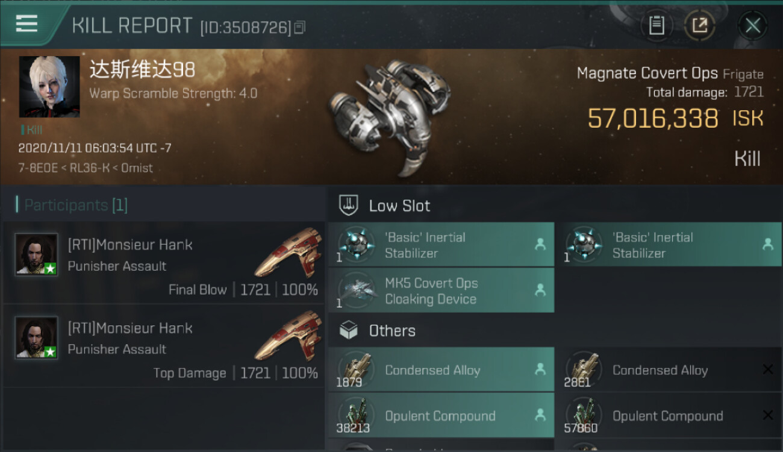Viewport: 783px width, 452px height.
Task: Share the kill report externally
Action: [x=699, y=25]
